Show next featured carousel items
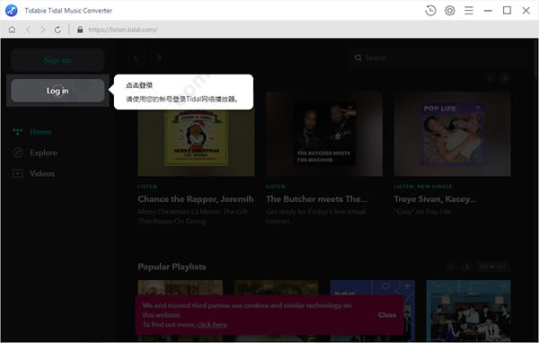The width and height of the screenshot is (539, 343). (505, 78)
